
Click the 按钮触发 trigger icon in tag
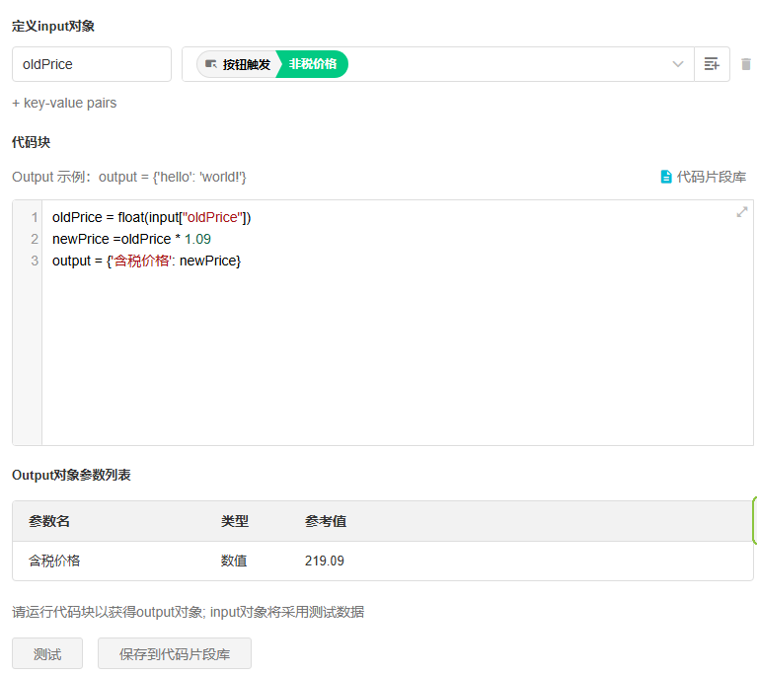(210, 64)
